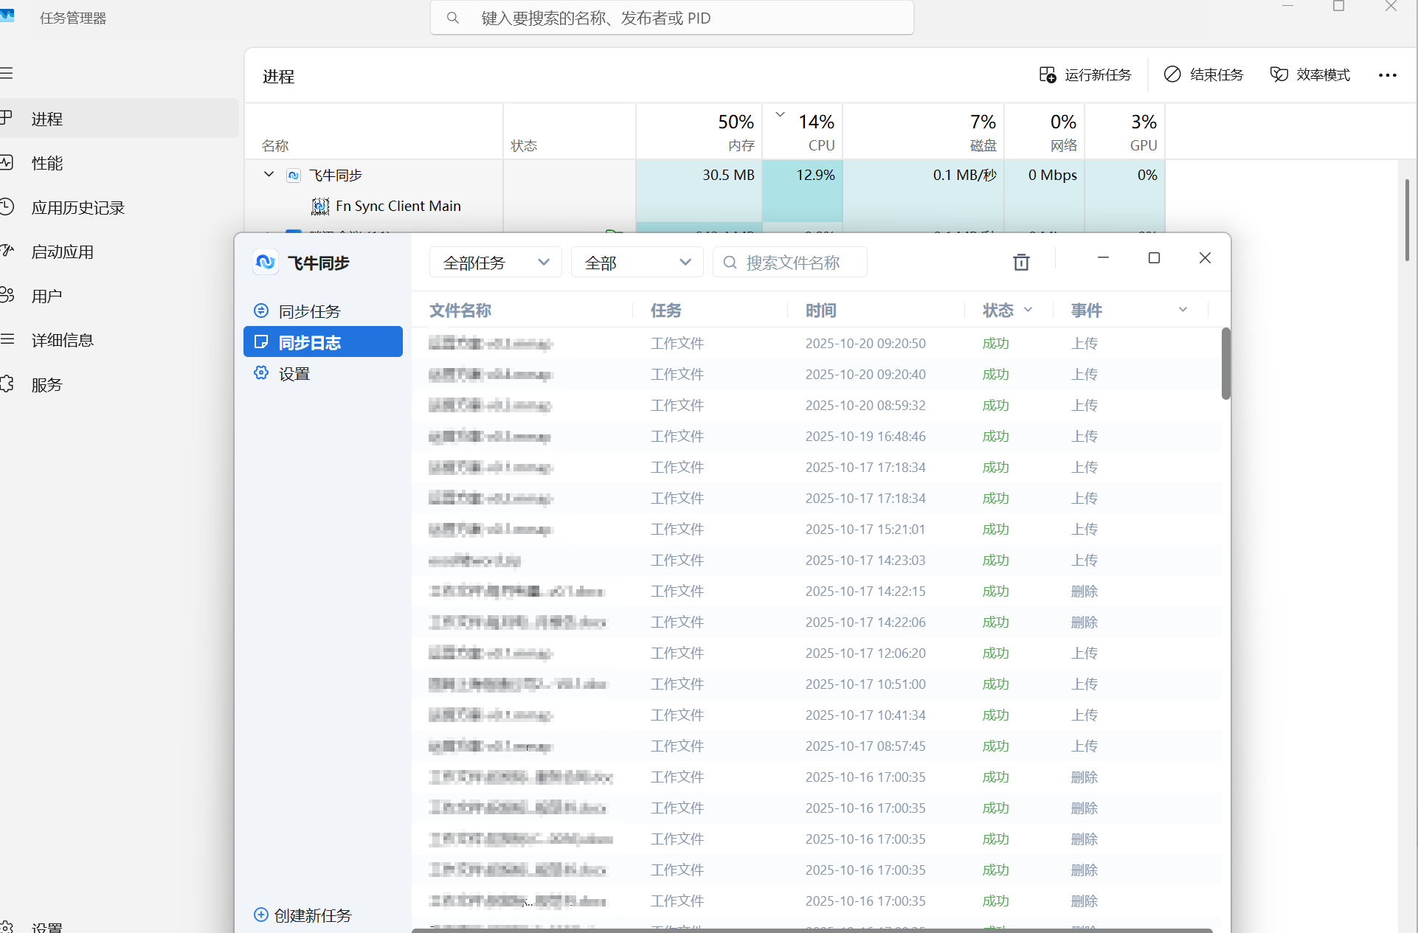Open 性能 page in Task Manager sidebar
Screen dimensions: 1418x933
coord(47,163)
